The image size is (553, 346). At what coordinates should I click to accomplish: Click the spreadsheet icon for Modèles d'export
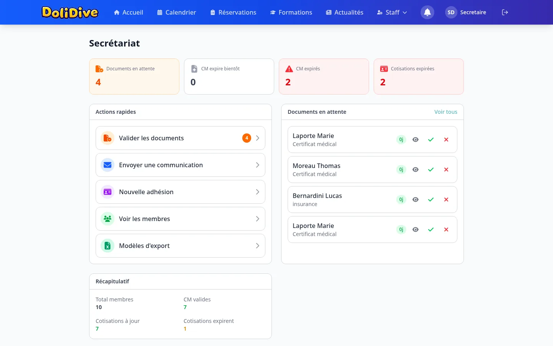point(108,246)
